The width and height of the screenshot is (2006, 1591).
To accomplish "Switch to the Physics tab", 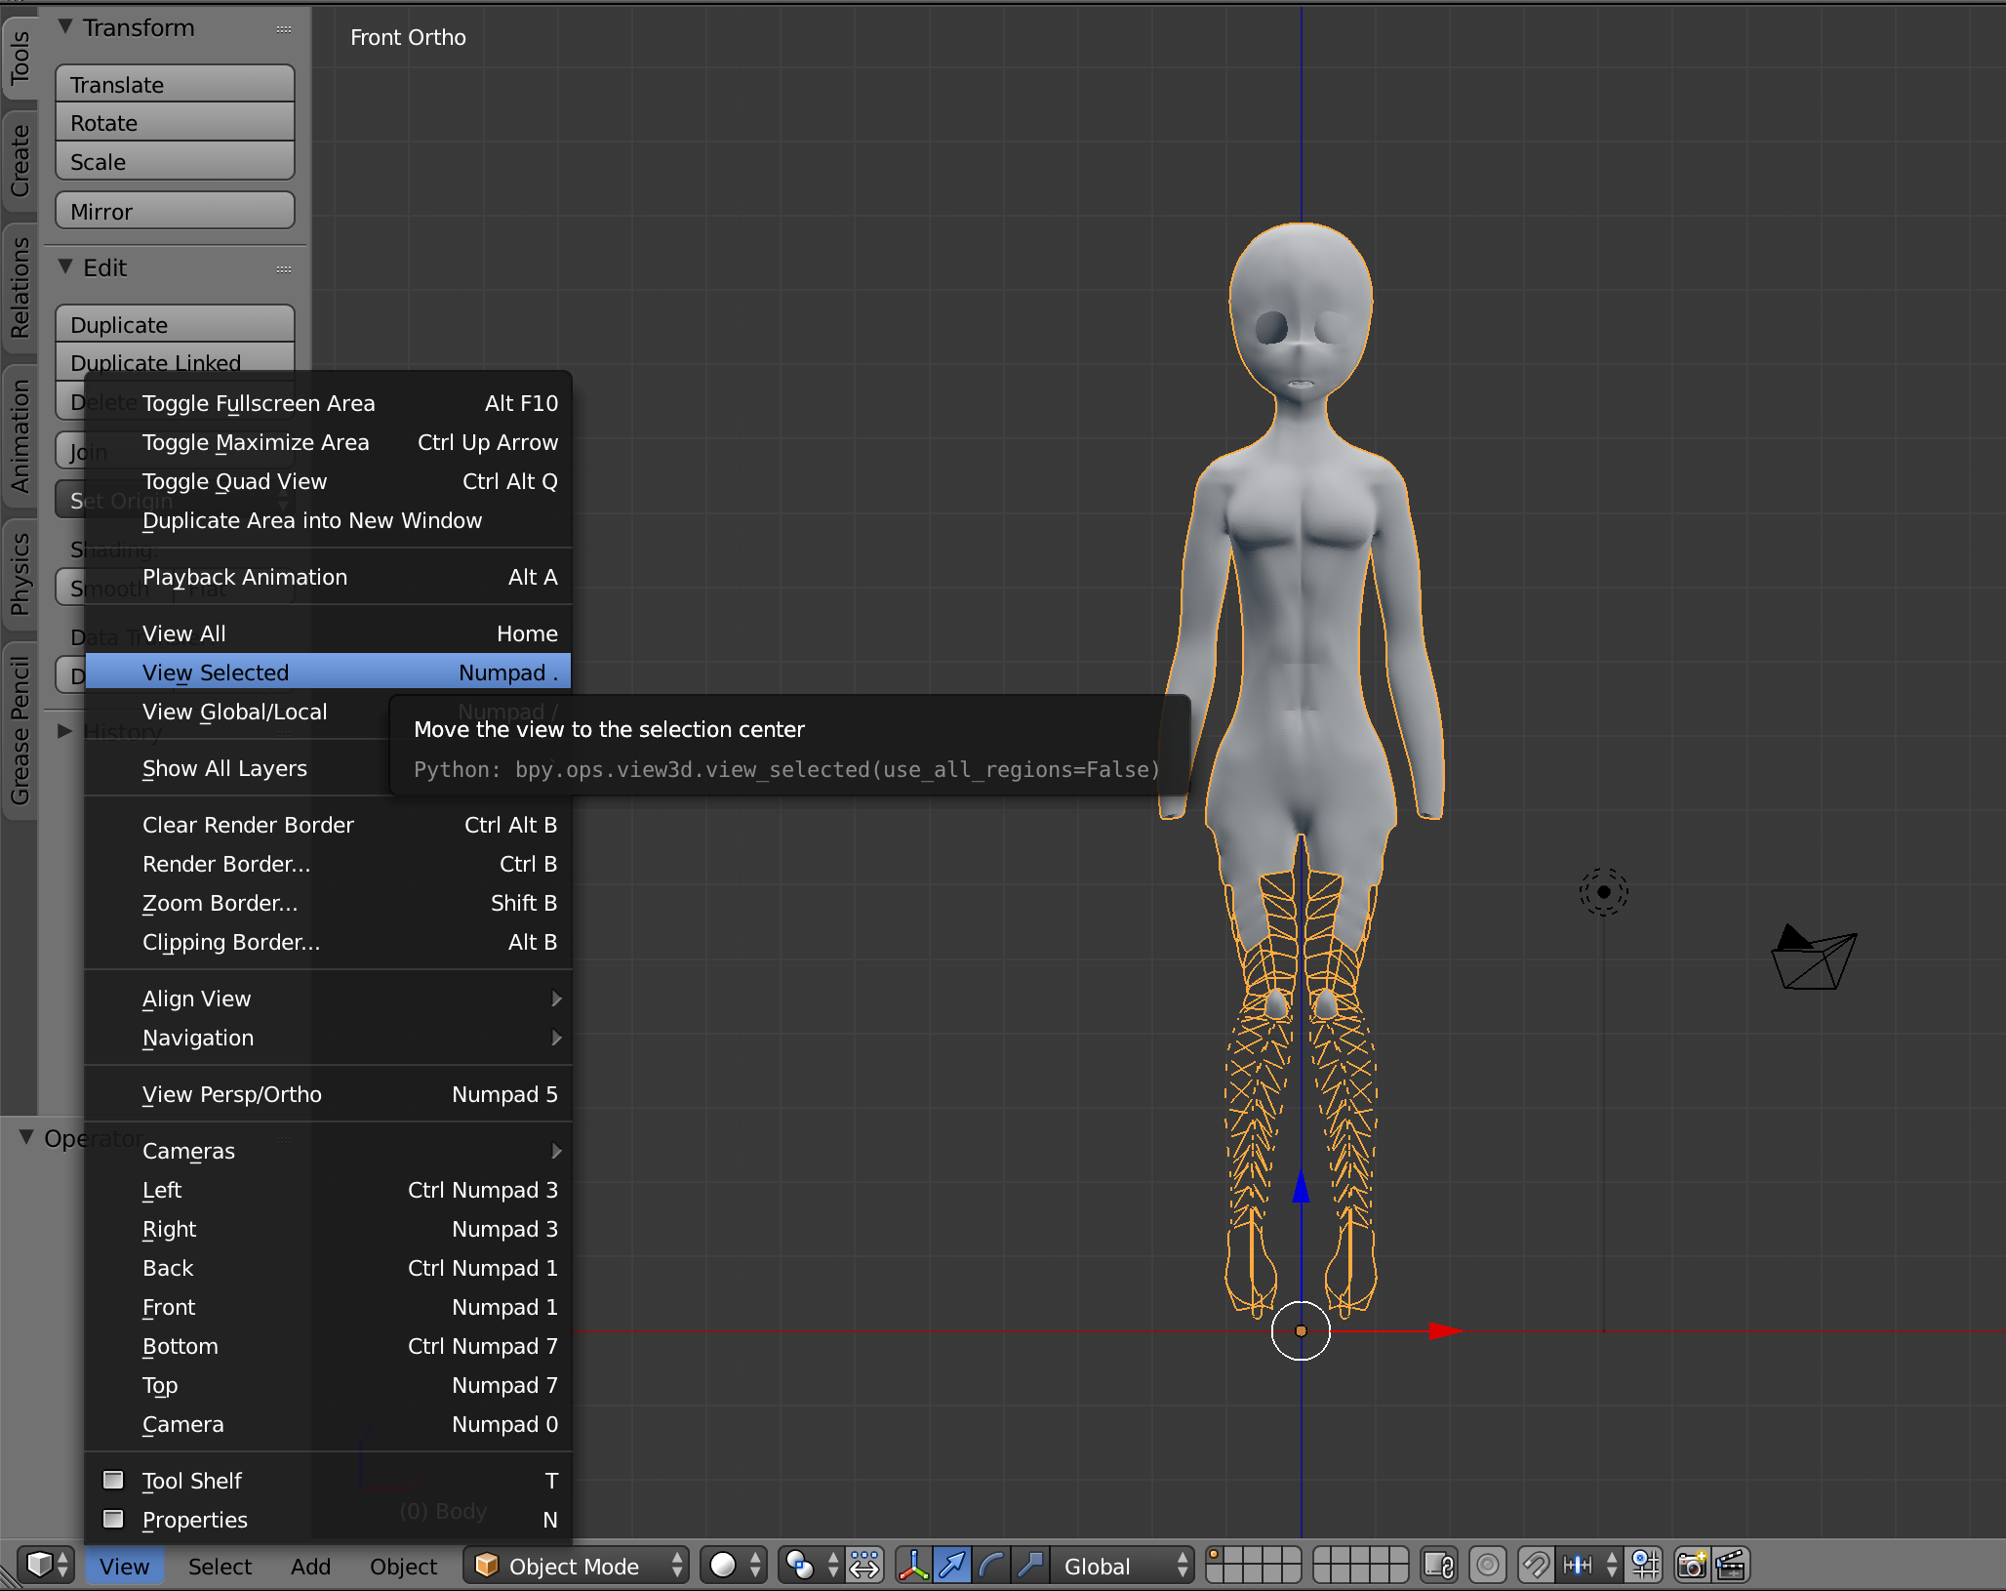I will click(x=20, y=574).
